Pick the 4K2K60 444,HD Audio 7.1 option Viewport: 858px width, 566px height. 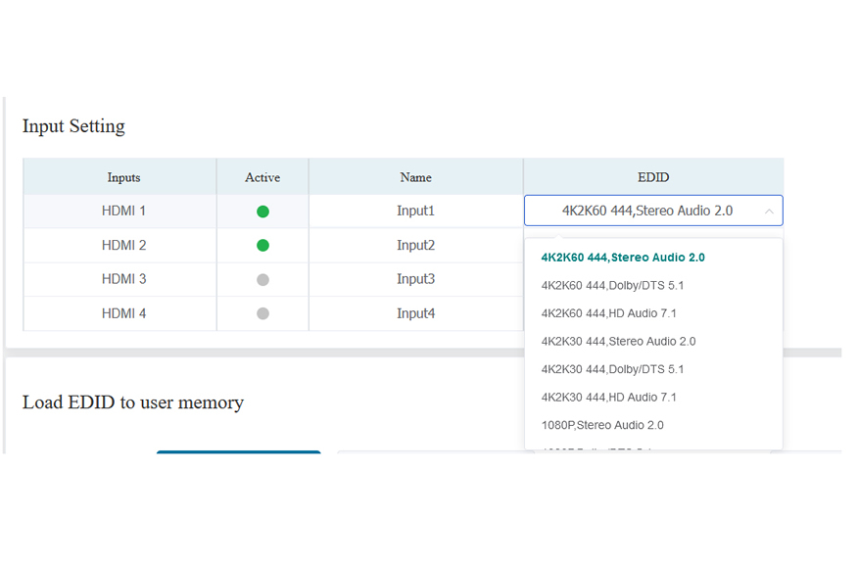(x=608, y=313)
